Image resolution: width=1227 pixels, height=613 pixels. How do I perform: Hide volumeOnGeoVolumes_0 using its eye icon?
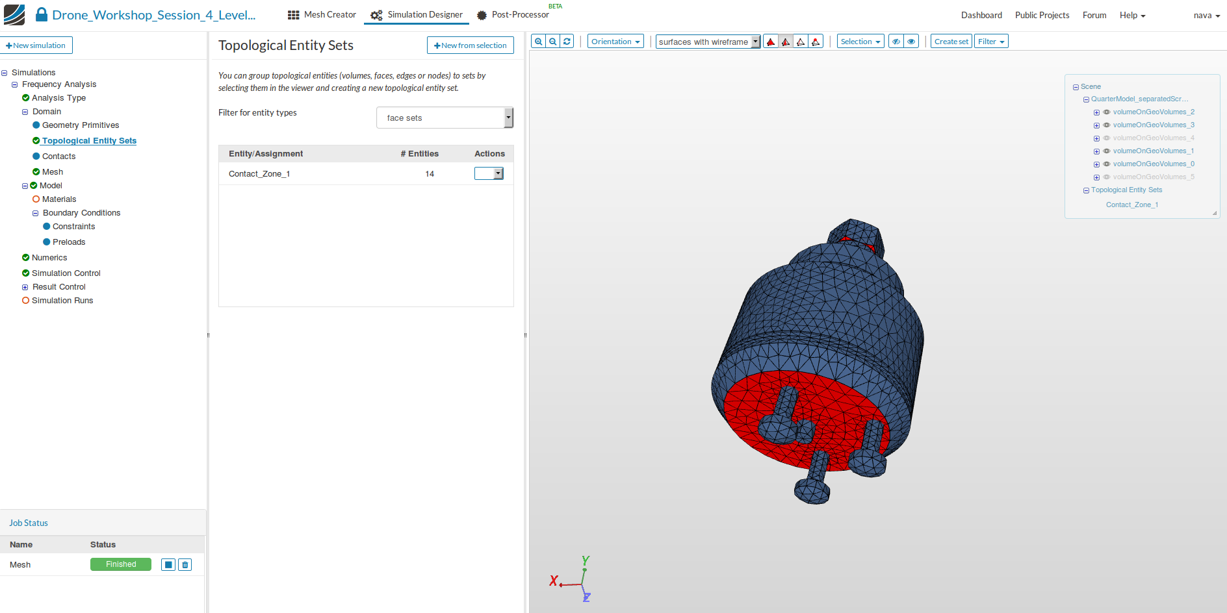pos(1107,164)
